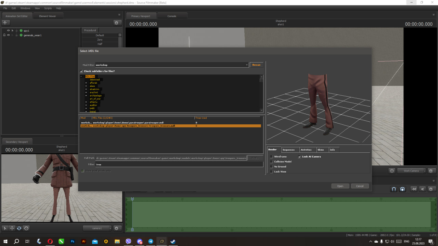
Task: Enable the Wireframe checkbox
Action: click(271, 157)
